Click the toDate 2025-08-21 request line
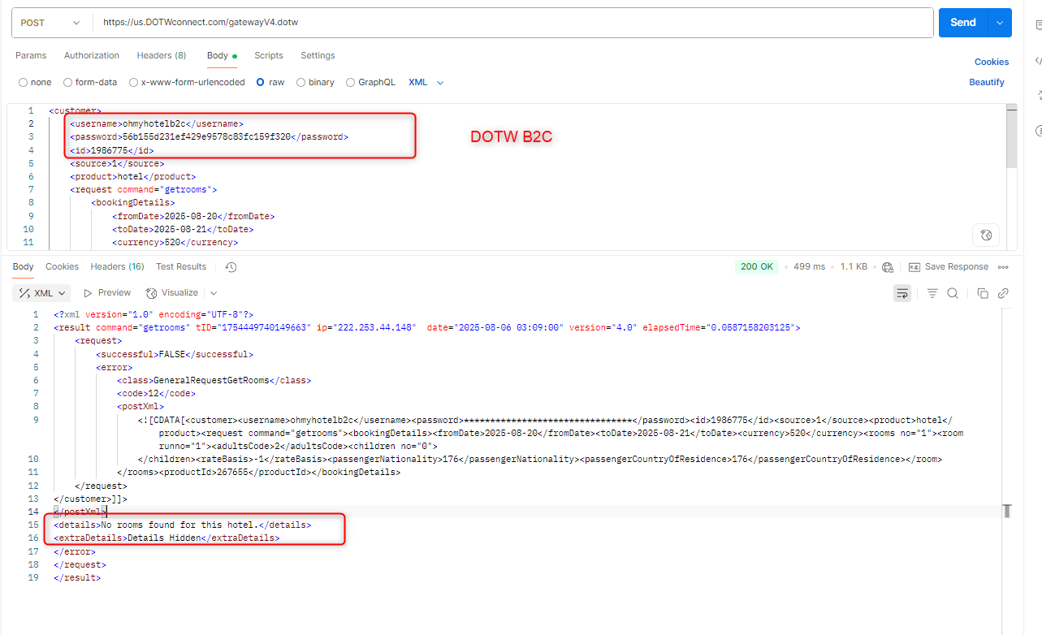The height and width of the screenshot is (635, 1042). (x=183, y=229)
